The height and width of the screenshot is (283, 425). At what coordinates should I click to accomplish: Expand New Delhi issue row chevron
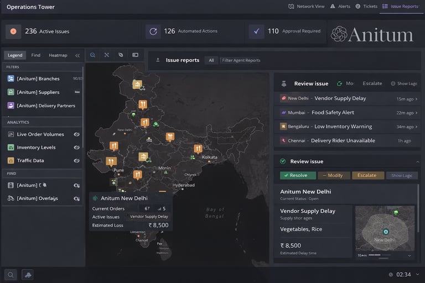click(416, 99)
